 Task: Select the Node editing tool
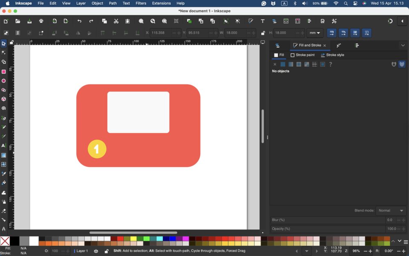point(4,53)
